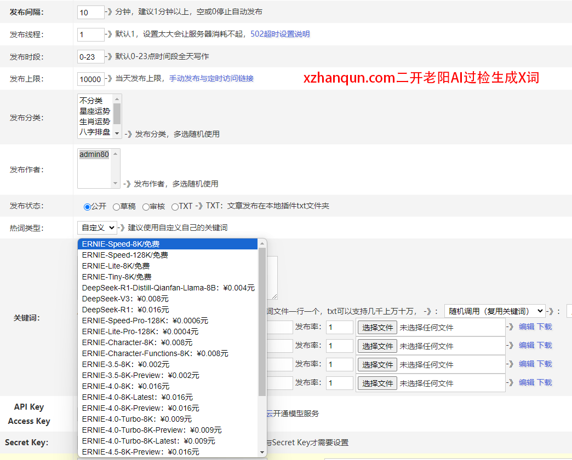Click 编辑 link in the third file row
The width and height of the screenshot is (572, 460).
[527, 364]
